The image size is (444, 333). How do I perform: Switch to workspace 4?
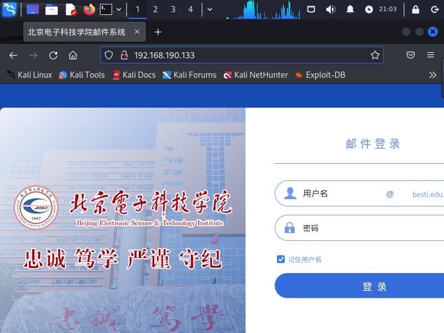(190, 9)
